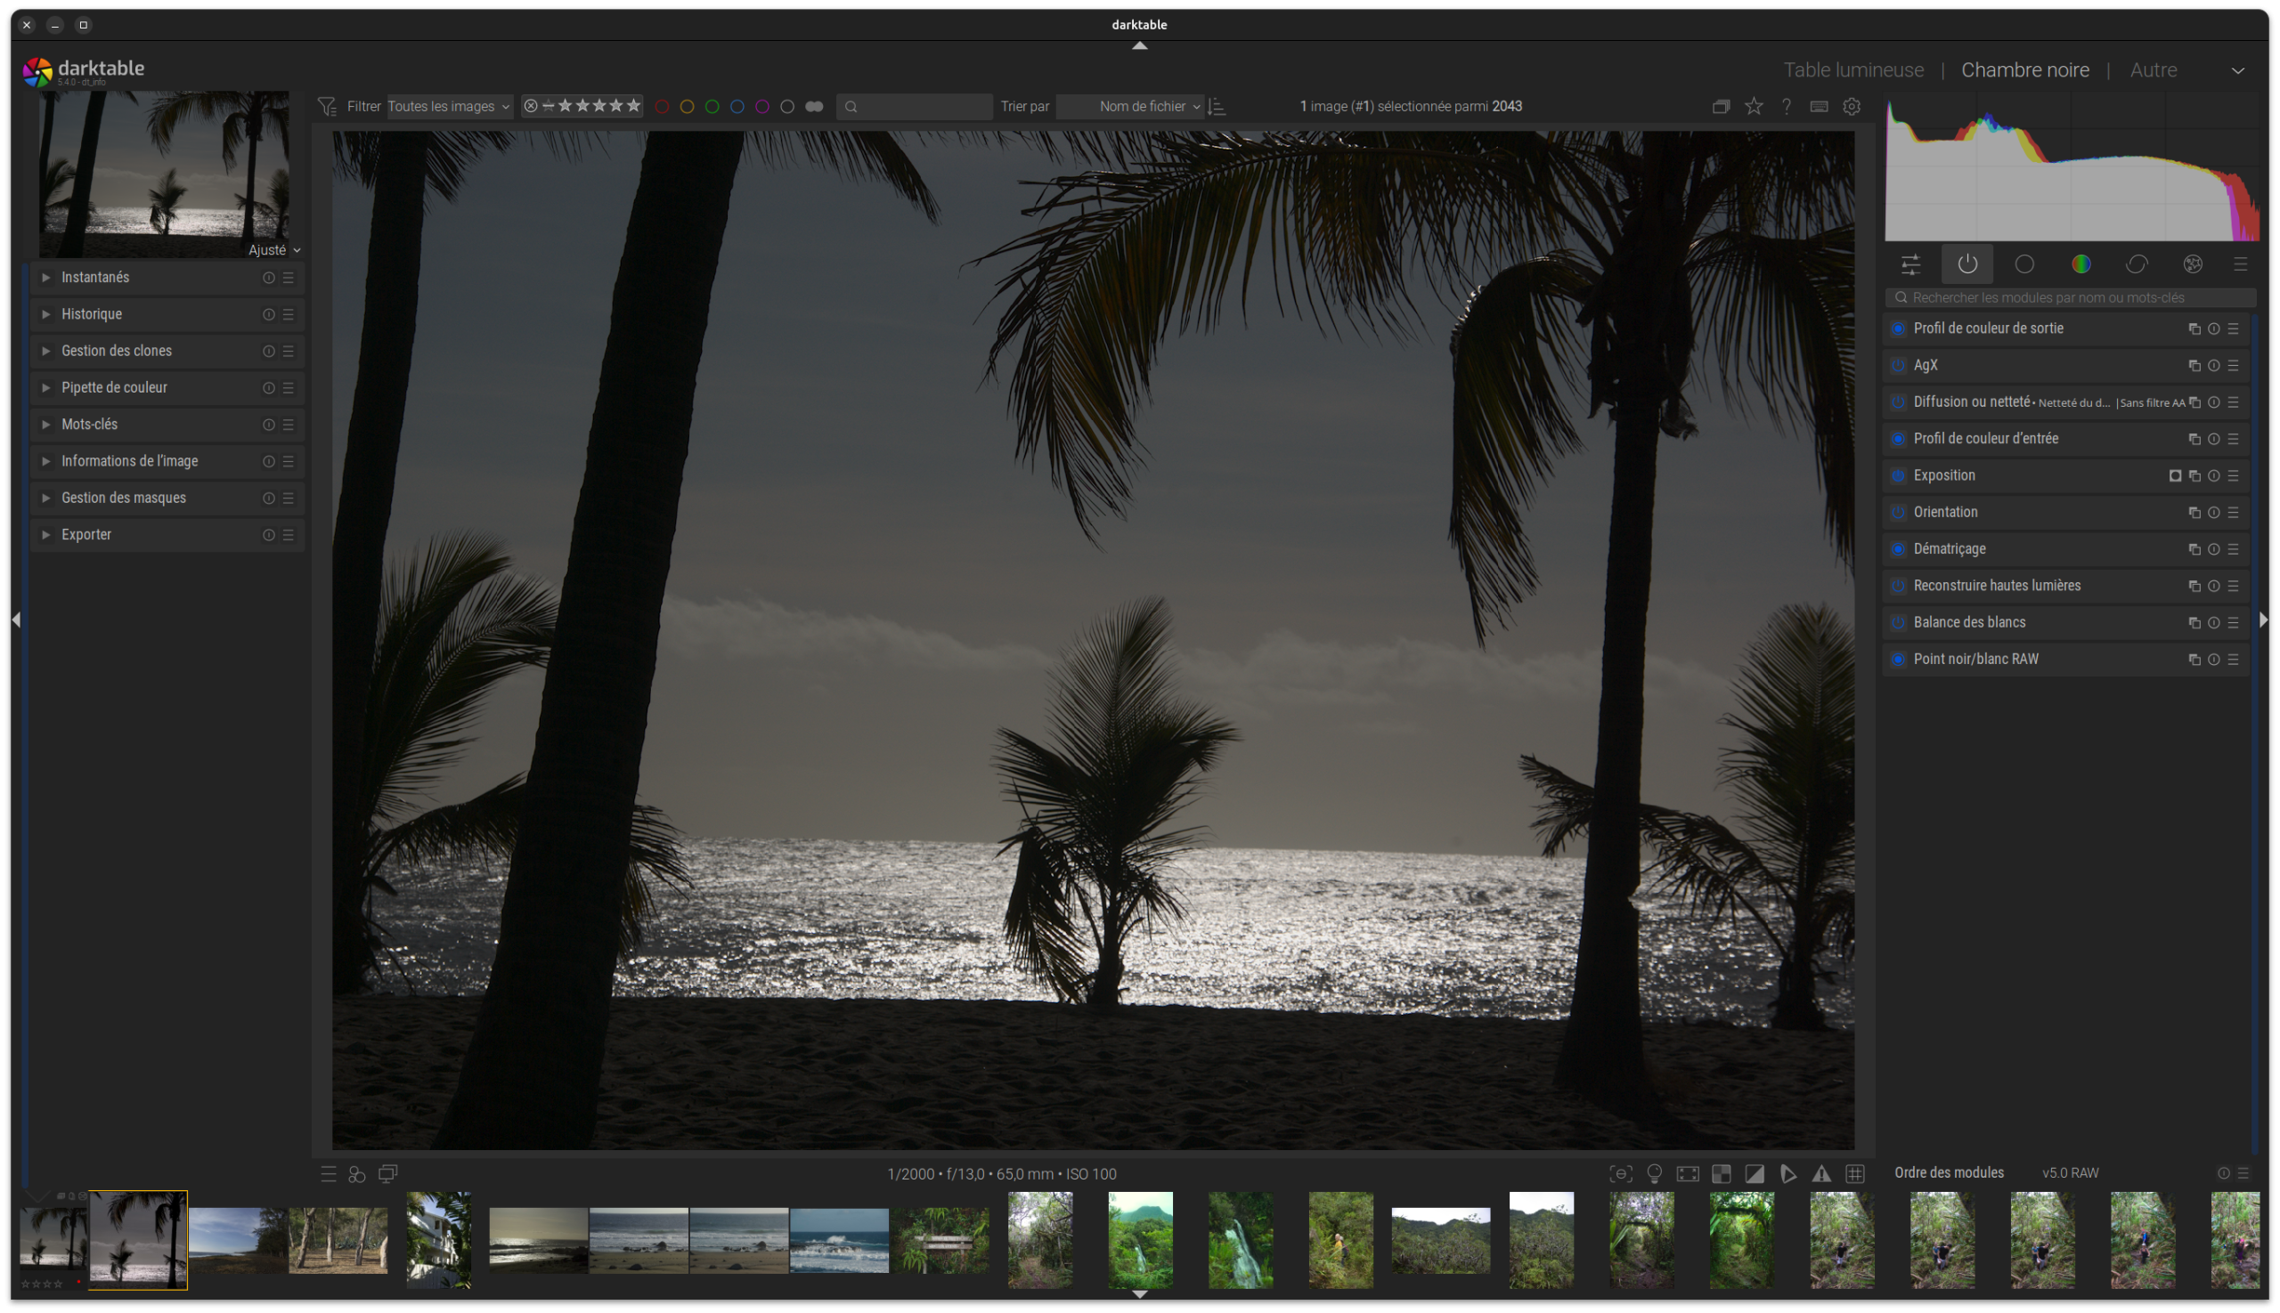The width and height of the screenshot is (2280, 1313).
Task: Open quick presets menu icon
Action: click(x=329, y=1173)
